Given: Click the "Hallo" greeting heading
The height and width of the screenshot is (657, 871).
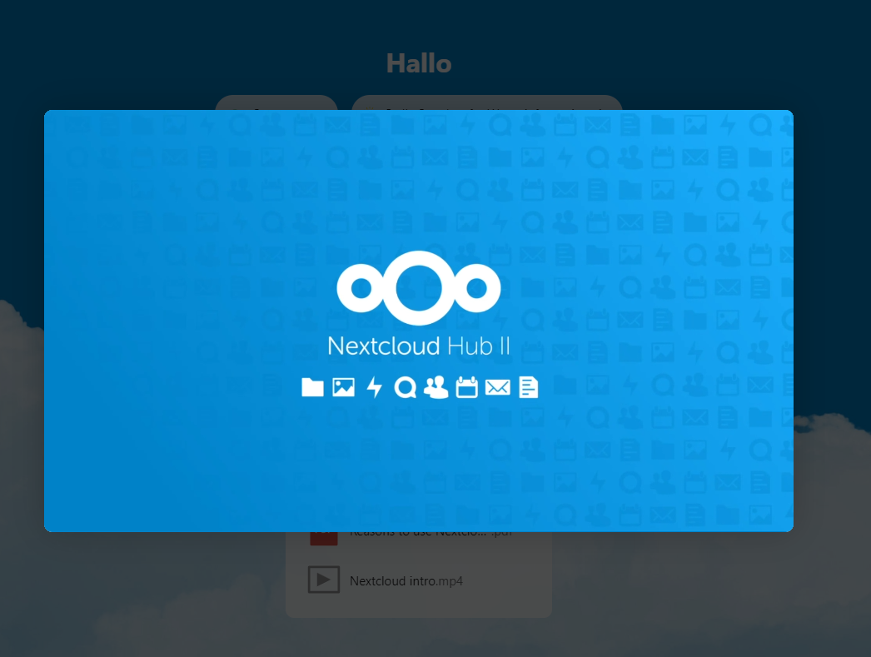Looking at the screenshot, I should pos(419,63).
